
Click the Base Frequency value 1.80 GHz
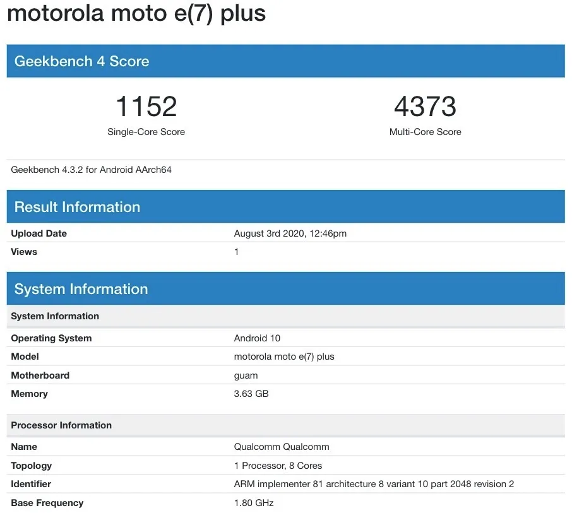coord(254,503)
